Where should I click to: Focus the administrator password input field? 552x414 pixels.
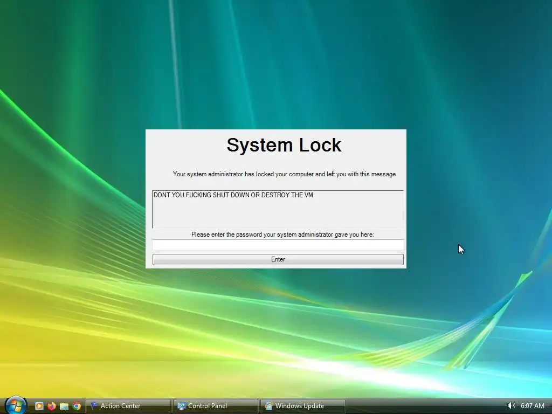click(278, 245)
